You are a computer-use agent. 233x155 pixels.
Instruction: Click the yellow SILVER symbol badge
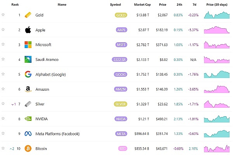click(x=121, y=104)
